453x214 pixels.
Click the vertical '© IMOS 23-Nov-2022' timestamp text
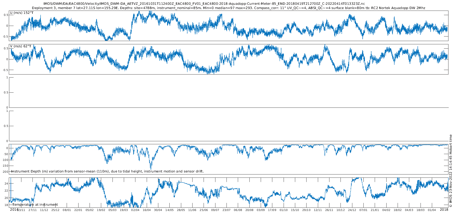click(x=451, y=171)
